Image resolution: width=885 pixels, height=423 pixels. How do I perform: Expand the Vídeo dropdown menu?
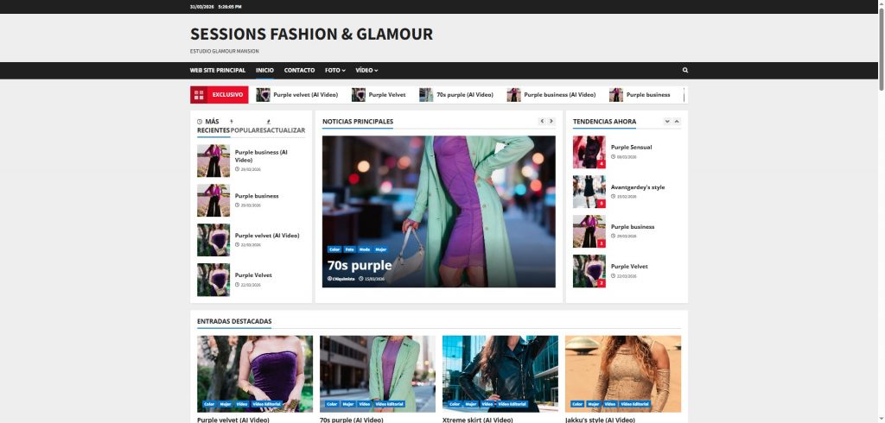tap(366, 70)
